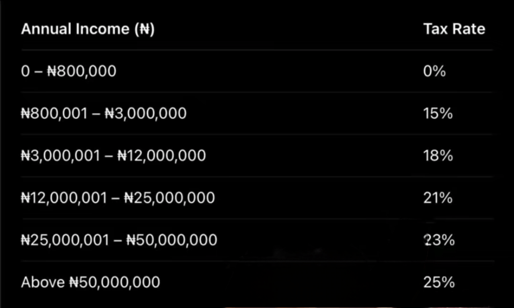Click the ₦ symbol in the header
This screenshot has height=308, width=514.
[x=144, y=29]
